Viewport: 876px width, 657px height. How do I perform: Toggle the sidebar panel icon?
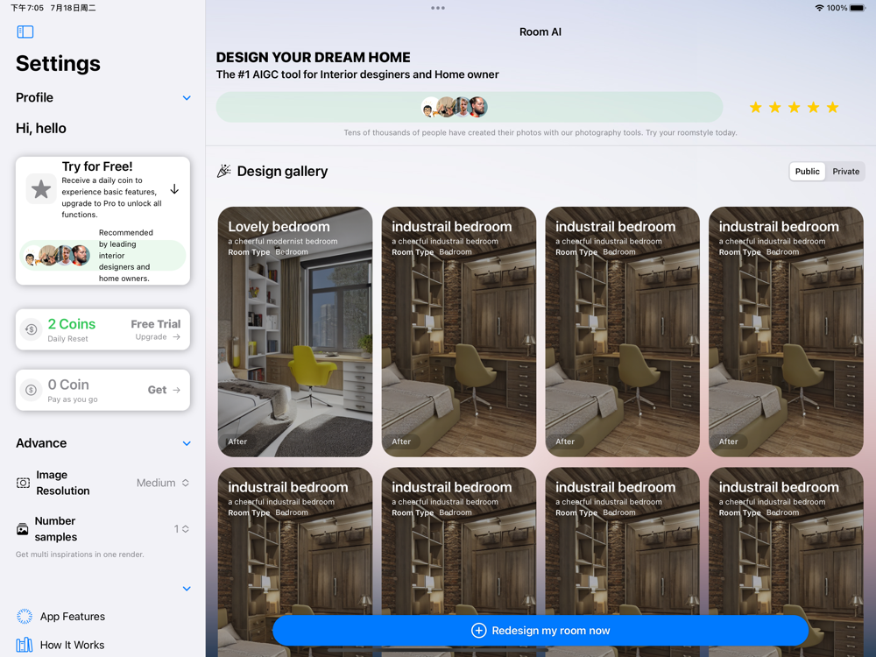coord(25,32)
